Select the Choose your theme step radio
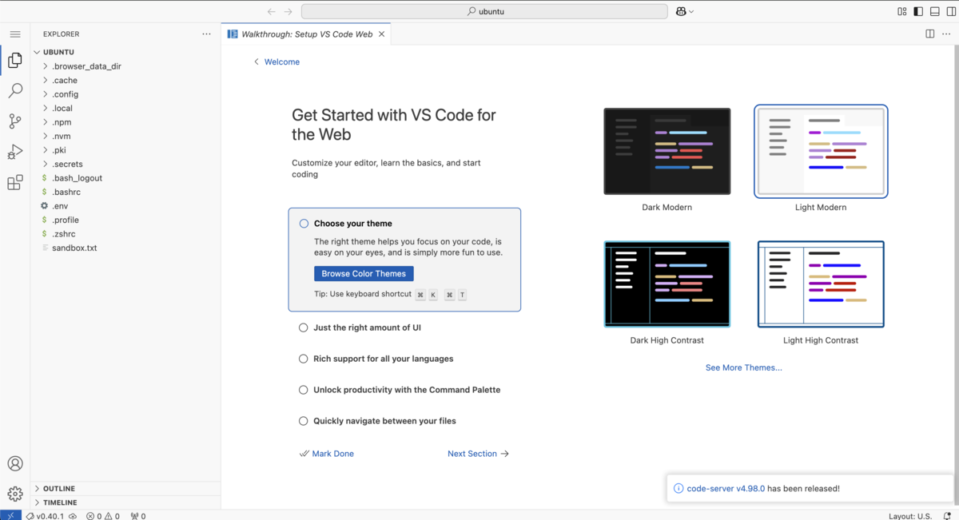 304,224
